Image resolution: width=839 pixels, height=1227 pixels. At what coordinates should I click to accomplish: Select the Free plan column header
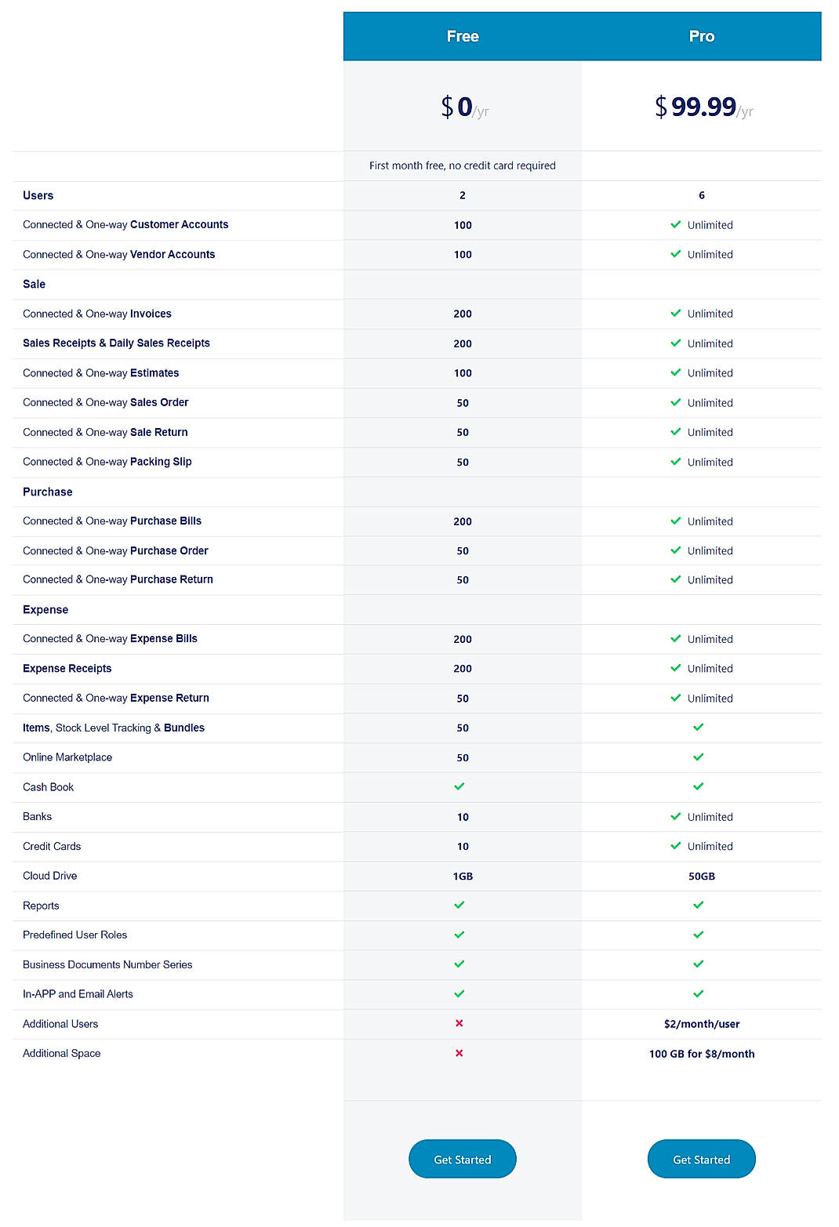pos(462,36)
